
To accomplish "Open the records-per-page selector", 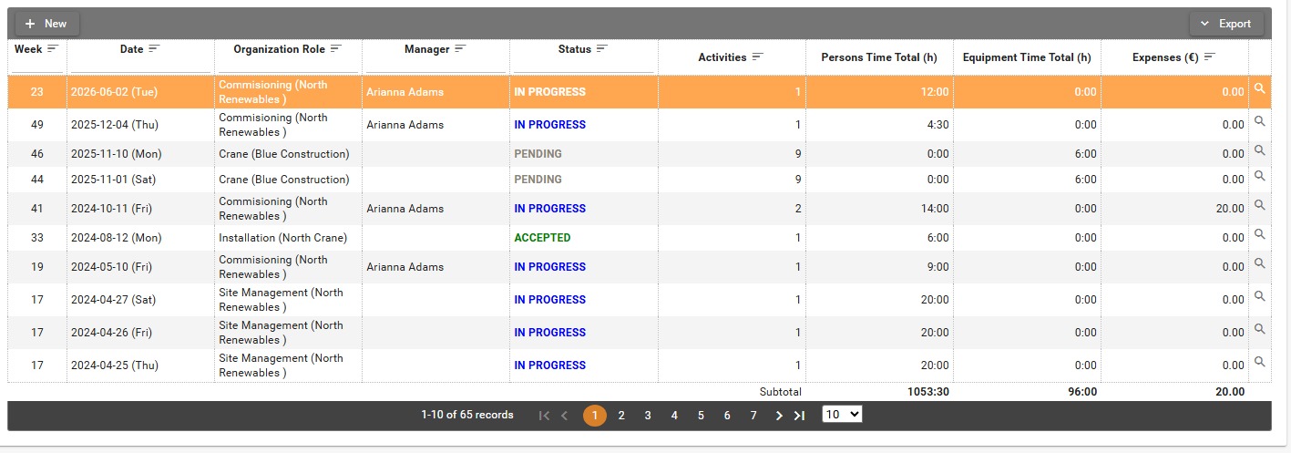I will tap(842, 415).
